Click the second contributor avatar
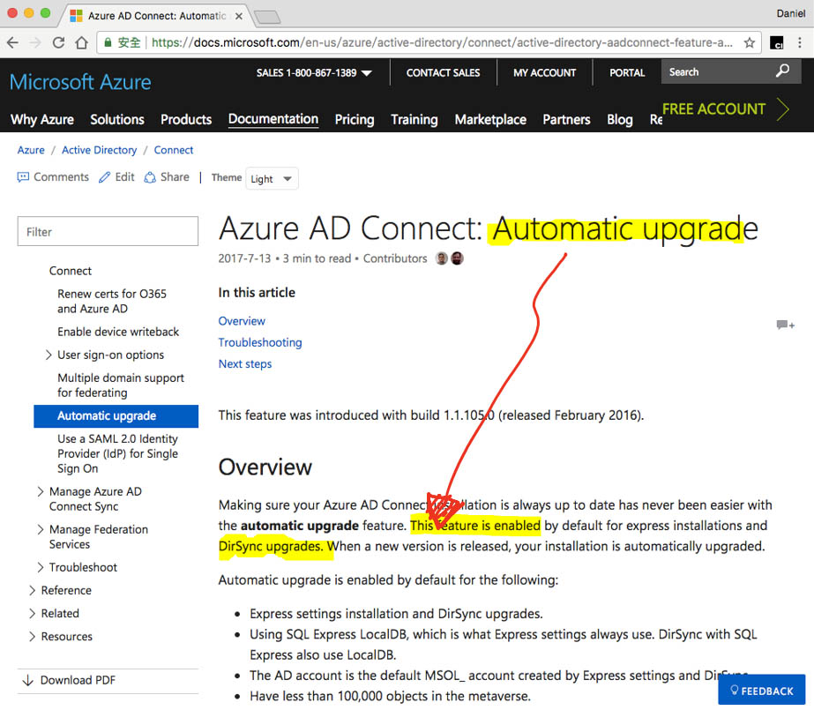814x710 pixels. click(457, 258)
